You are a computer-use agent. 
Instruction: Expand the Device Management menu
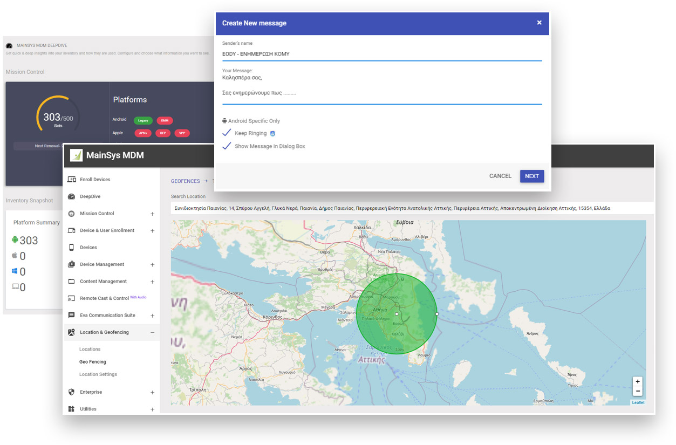coord(152,265)
